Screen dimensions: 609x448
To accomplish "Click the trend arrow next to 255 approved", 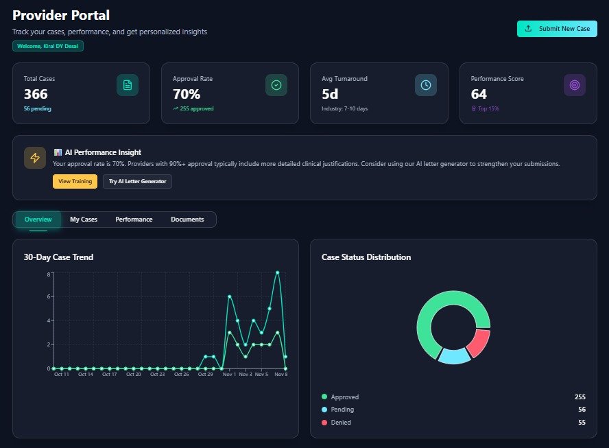I will tap(175, 108).
